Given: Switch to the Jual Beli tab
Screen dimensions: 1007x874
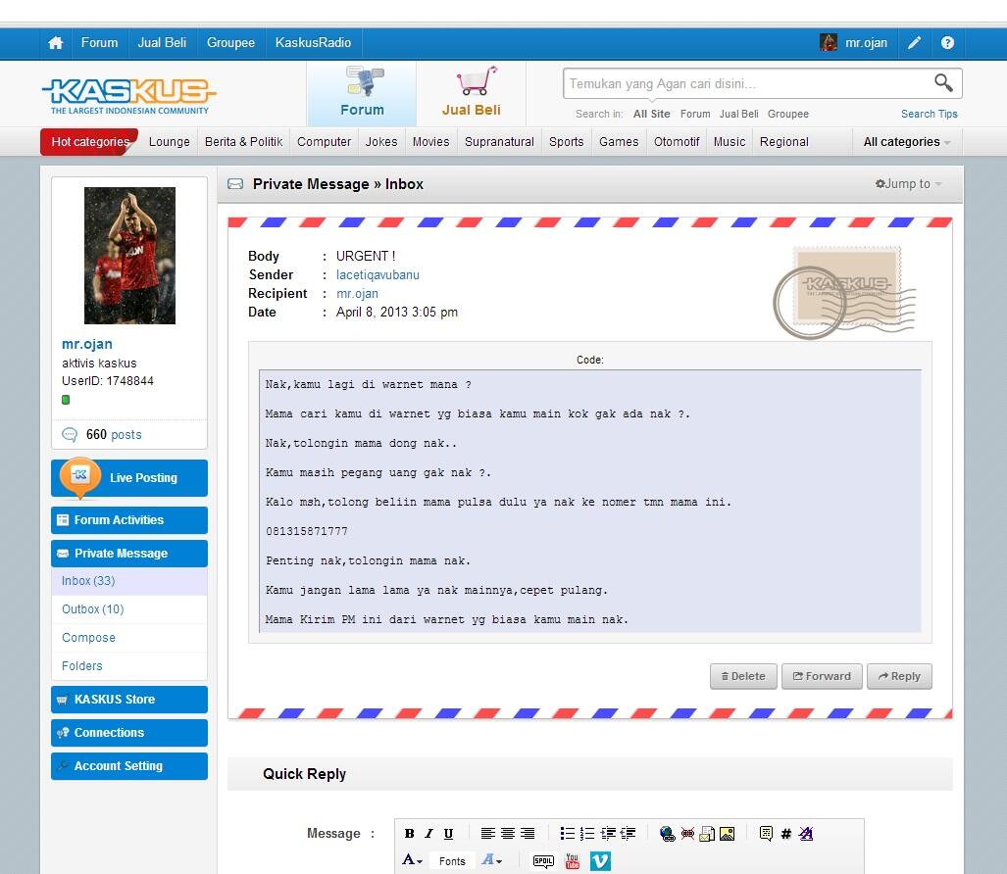Looking at the screenshot, I should 472,93.
